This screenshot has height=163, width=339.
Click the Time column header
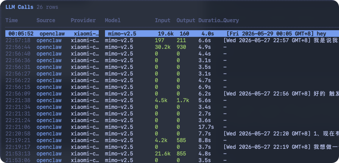click(x=12, y=20)
